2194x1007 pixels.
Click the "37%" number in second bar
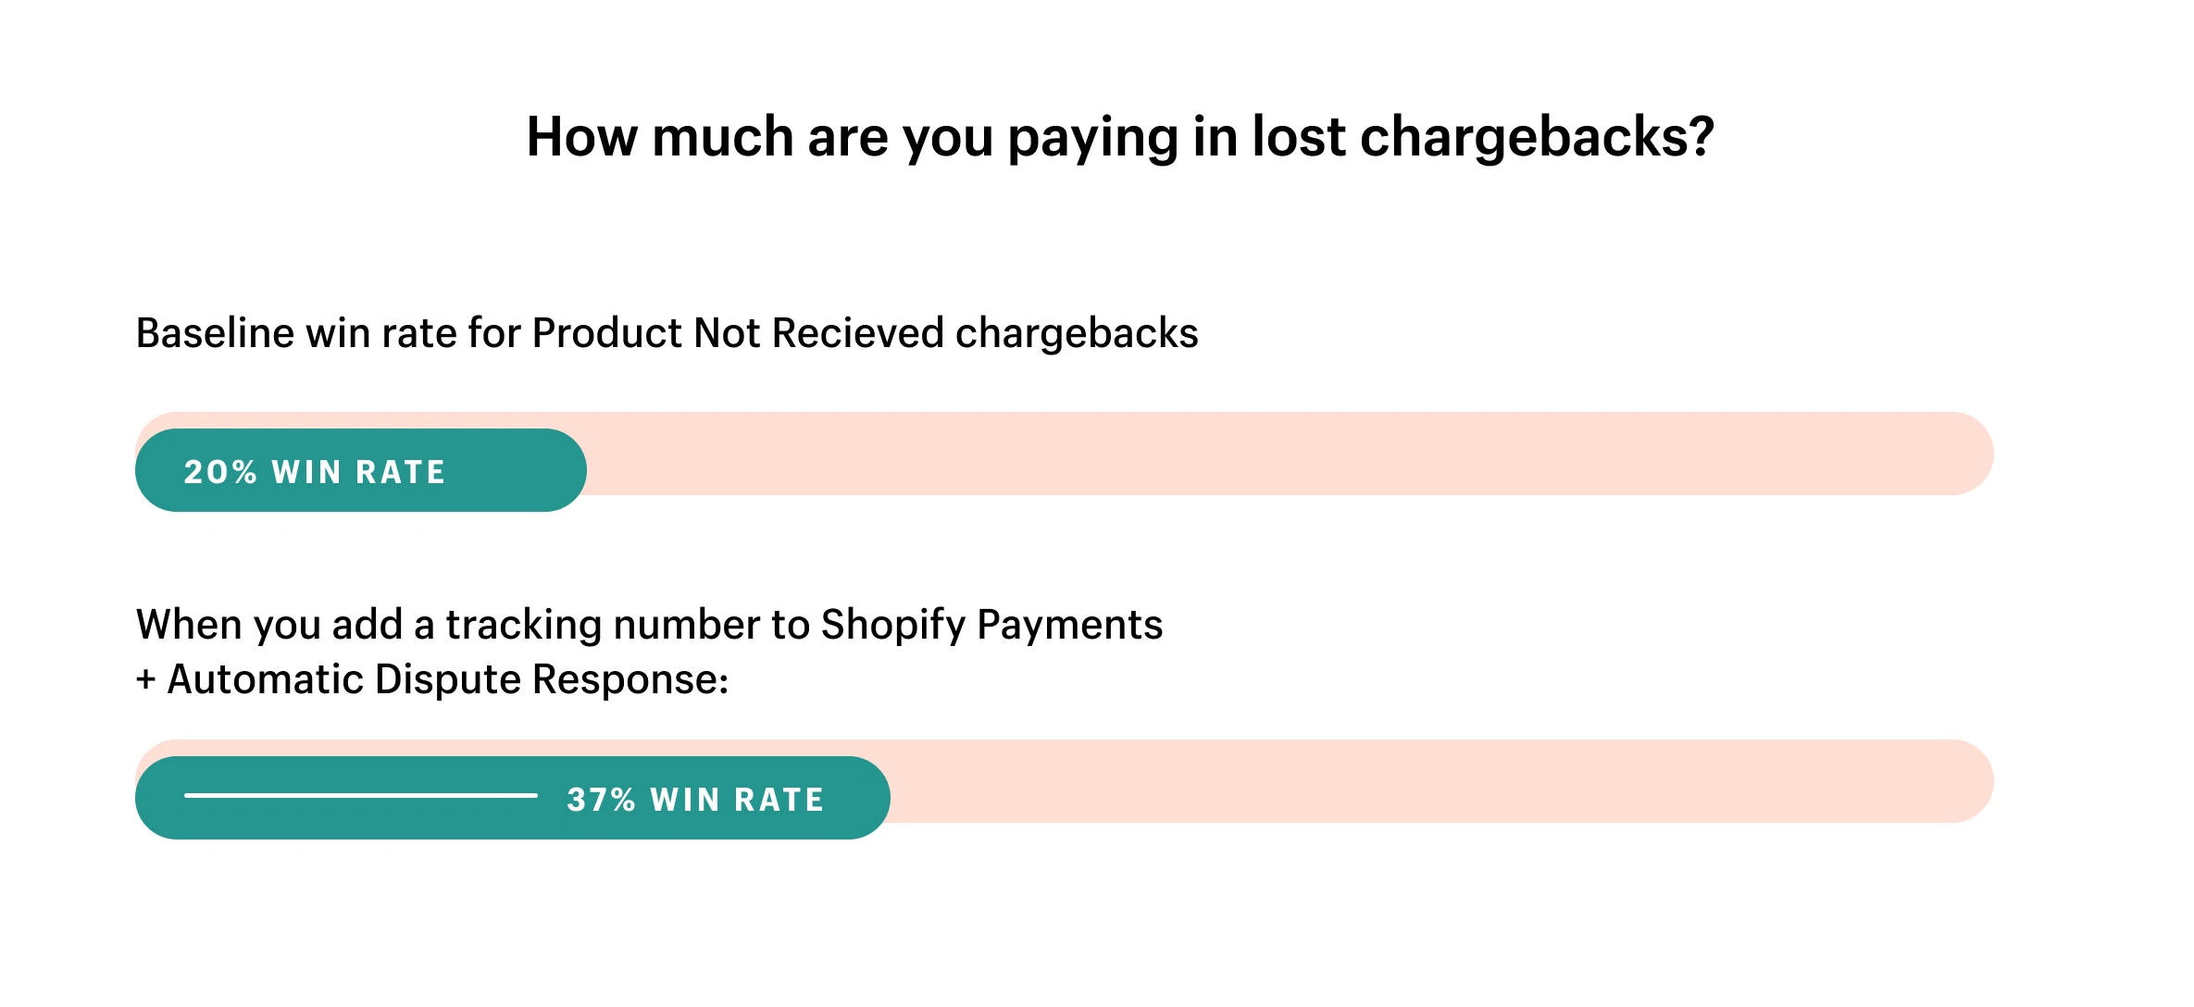point(601,800)
